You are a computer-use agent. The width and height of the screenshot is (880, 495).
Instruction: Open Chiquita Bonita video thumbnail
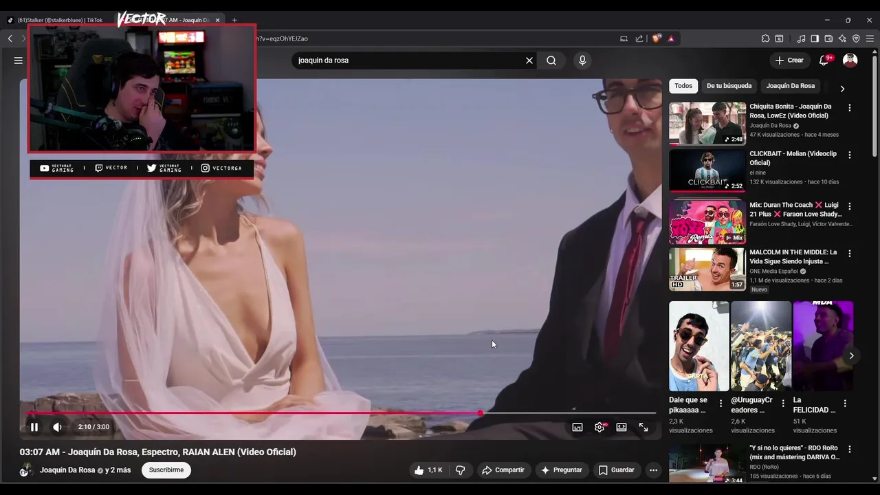(x=707, y=124)
